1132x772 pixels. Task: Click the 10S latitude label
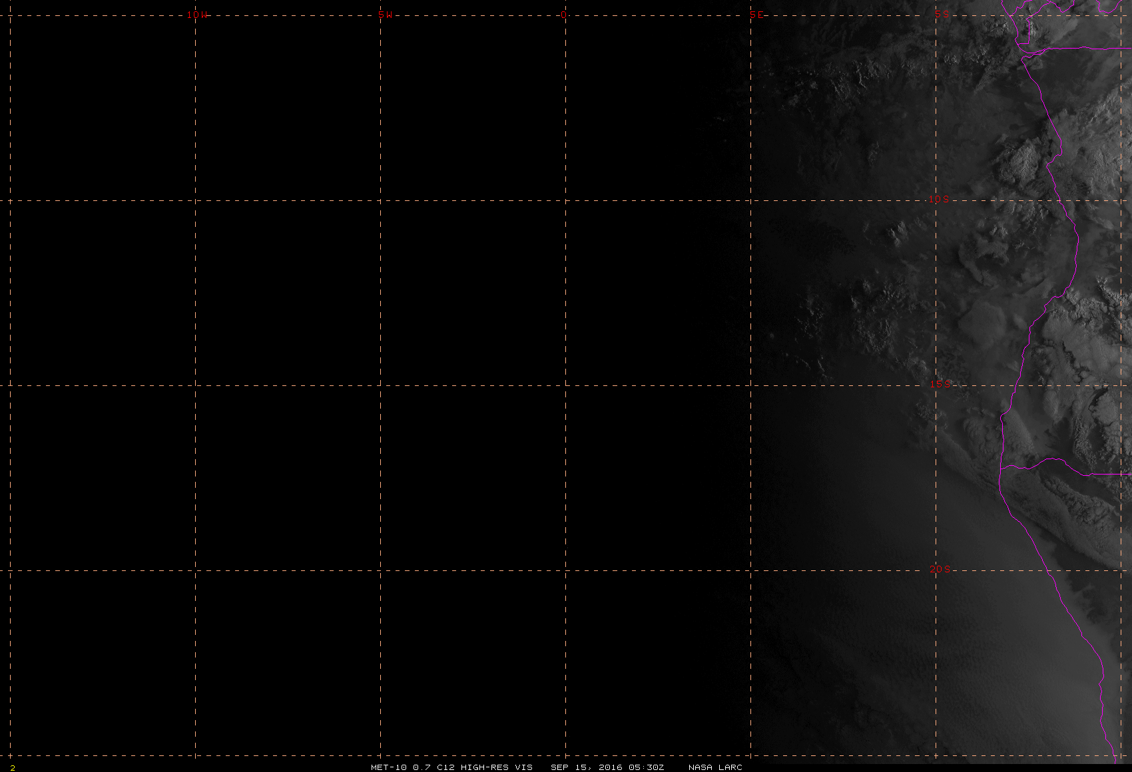(x=939, y=199)
